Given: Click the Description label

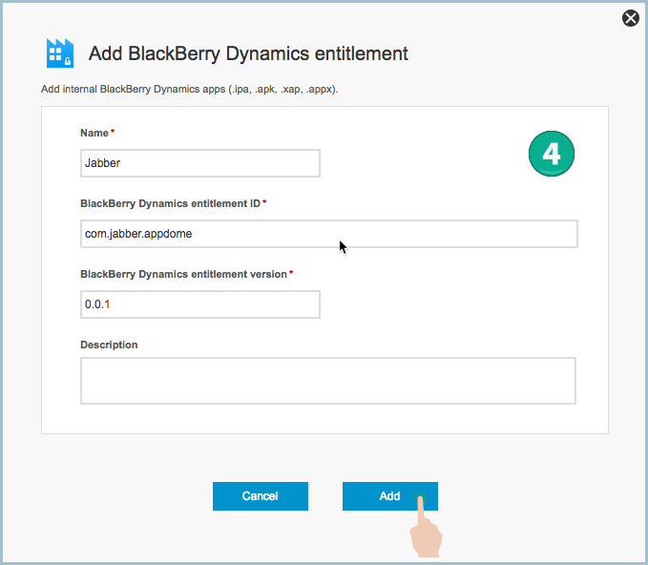Looking at the screenshot, I should click(x=109, y=345).
